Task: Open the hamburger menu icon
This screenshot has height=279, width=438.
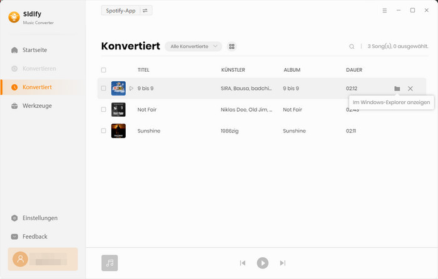Action: 385,11
